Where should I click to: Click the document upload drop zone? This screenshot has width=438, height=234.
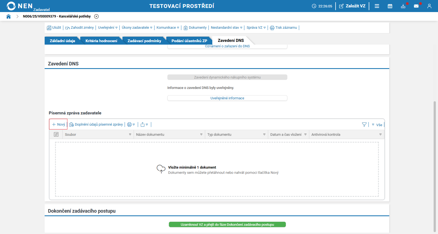point(217,169)
